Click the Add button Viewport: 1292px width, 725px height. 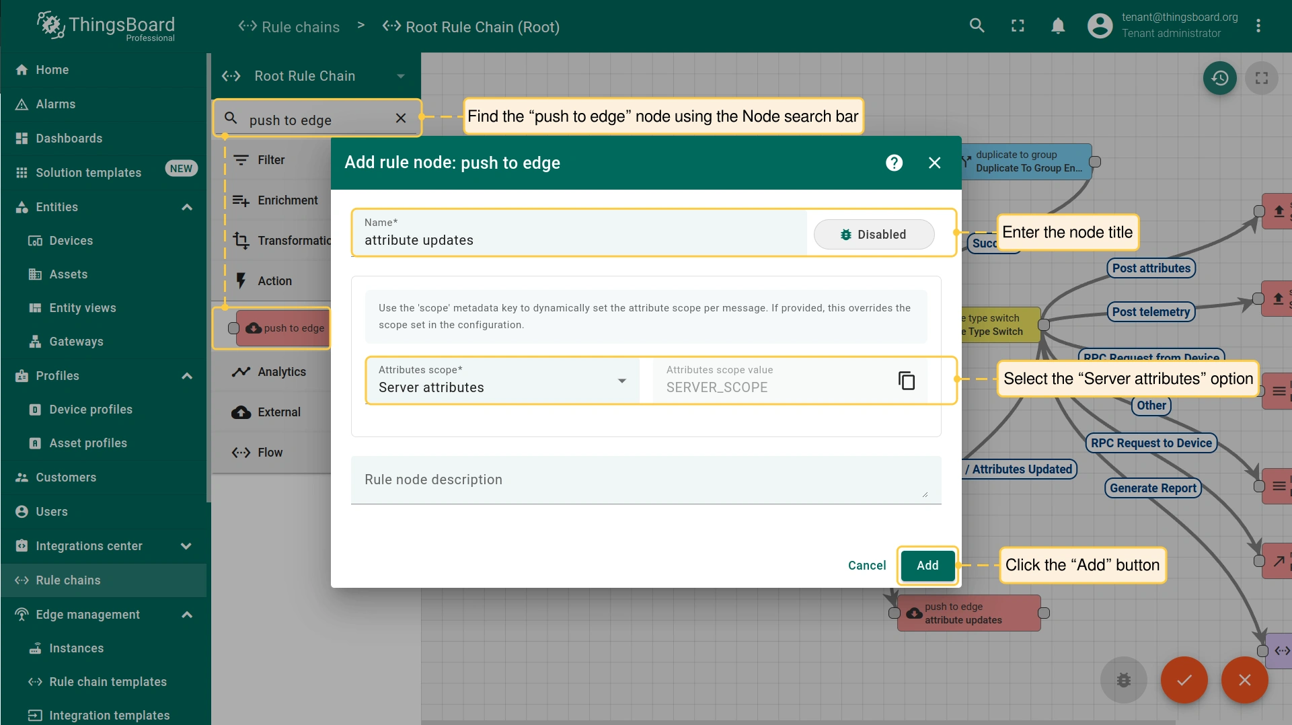[927, 566]
